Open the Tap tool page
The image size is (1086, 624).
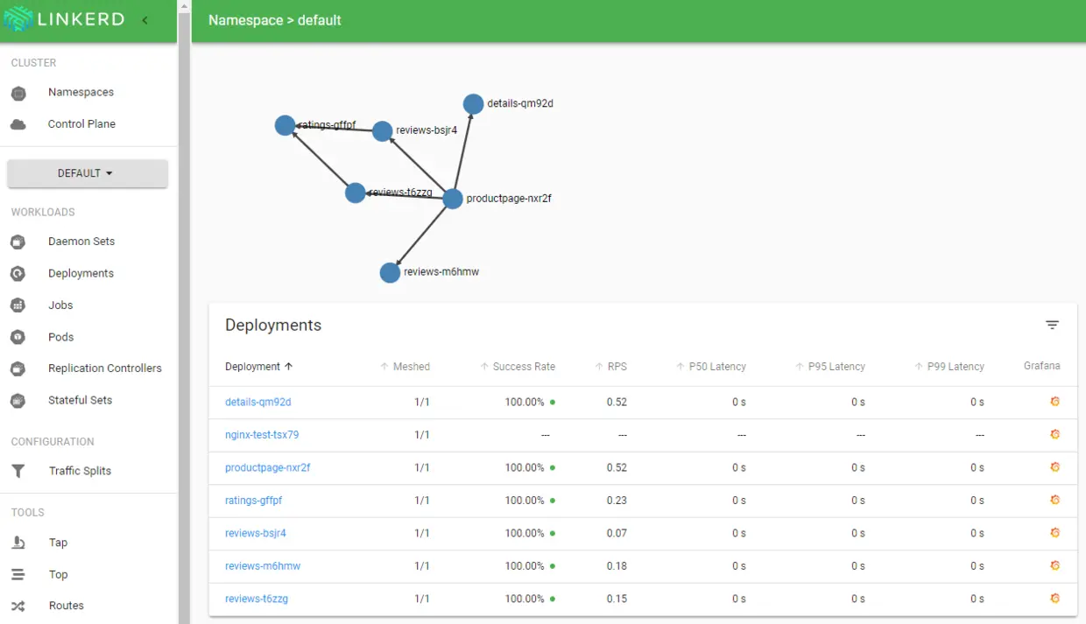[58, 543]
